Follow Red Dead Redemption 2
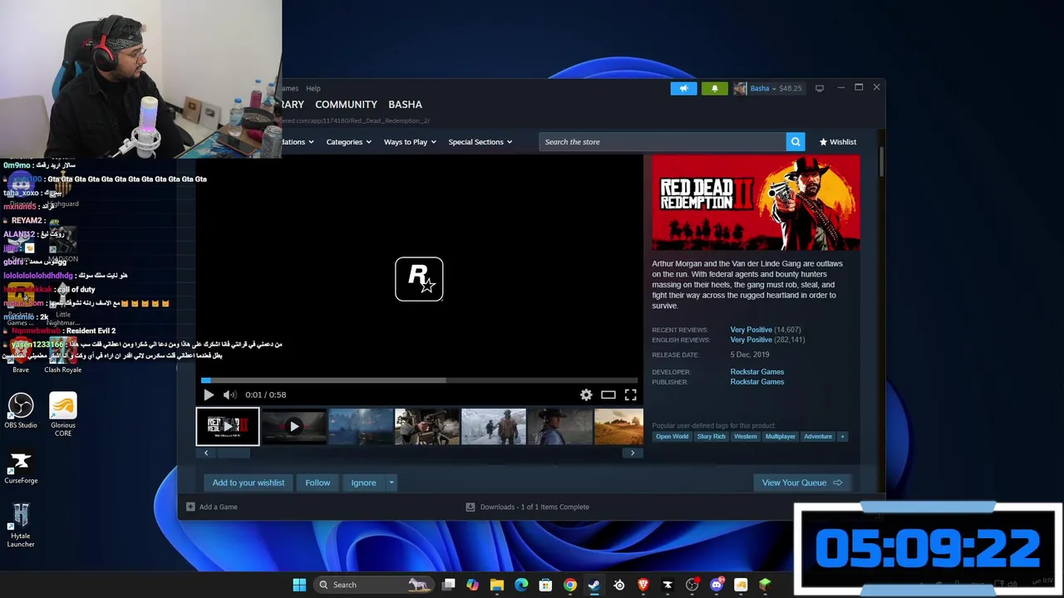Viewport: 1064px width, 598px height. (318, 483)
